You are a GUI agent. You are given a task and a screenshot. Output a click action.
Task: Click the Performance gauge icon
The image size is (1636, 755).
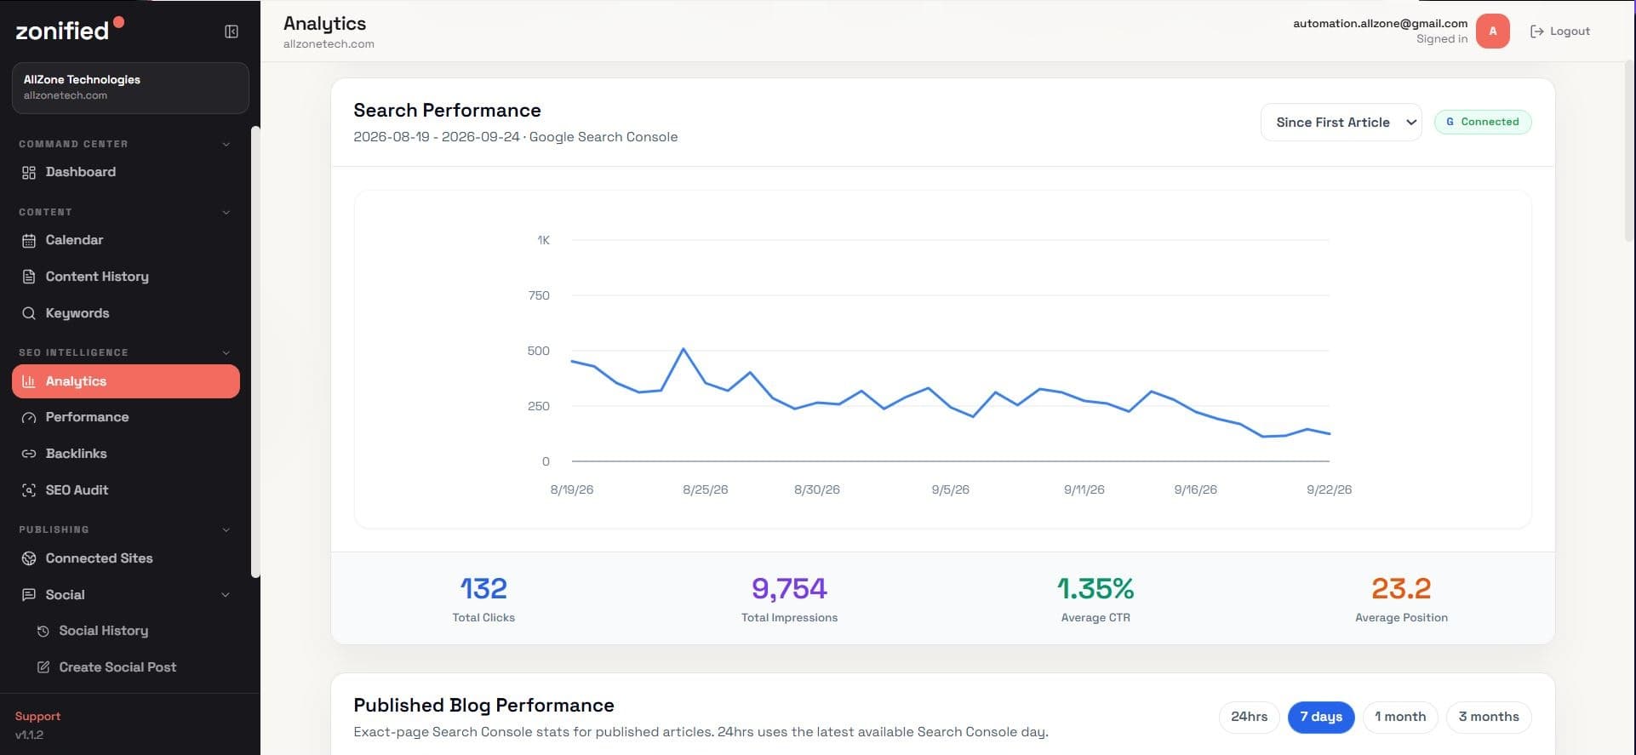pos(29,417)
